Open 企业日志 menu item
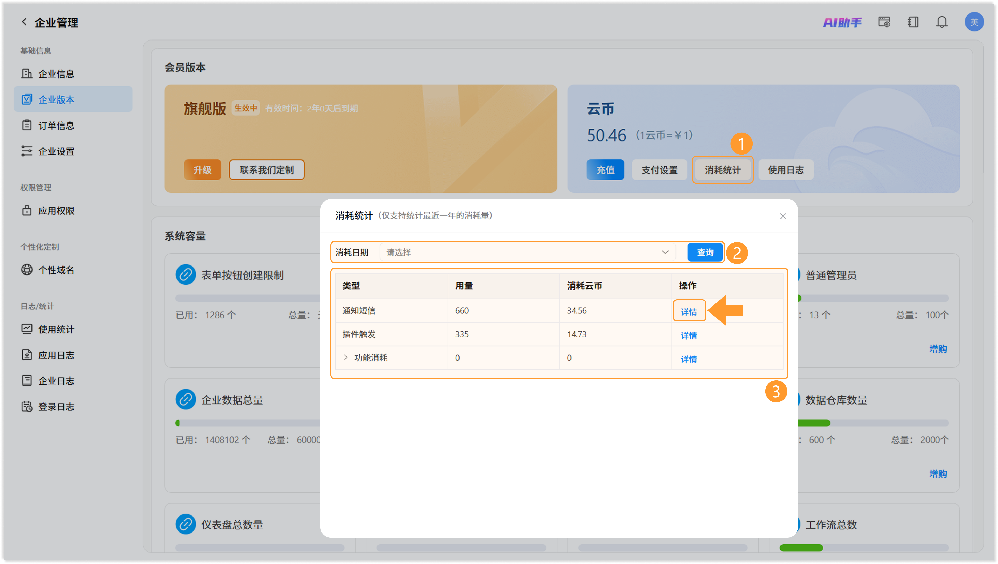This screenshot has height=564, width=998. [73, 381]
